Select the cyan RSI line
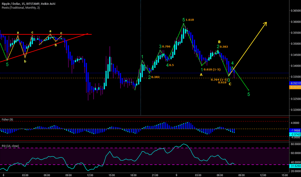 pos(117,157)
